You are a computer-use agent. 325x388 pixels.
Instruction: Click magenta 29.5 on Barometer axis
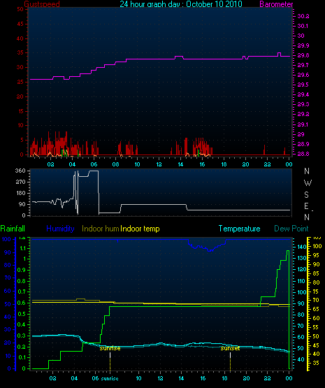(303, 85)
